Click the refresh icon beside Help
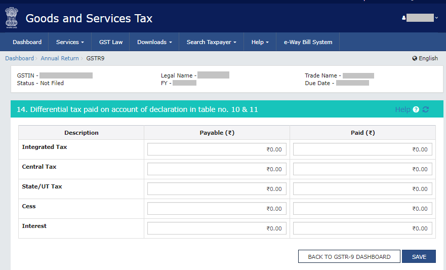The width and height of the screenshot is (446, 270). pyautogui.click(x=425, y=109)
